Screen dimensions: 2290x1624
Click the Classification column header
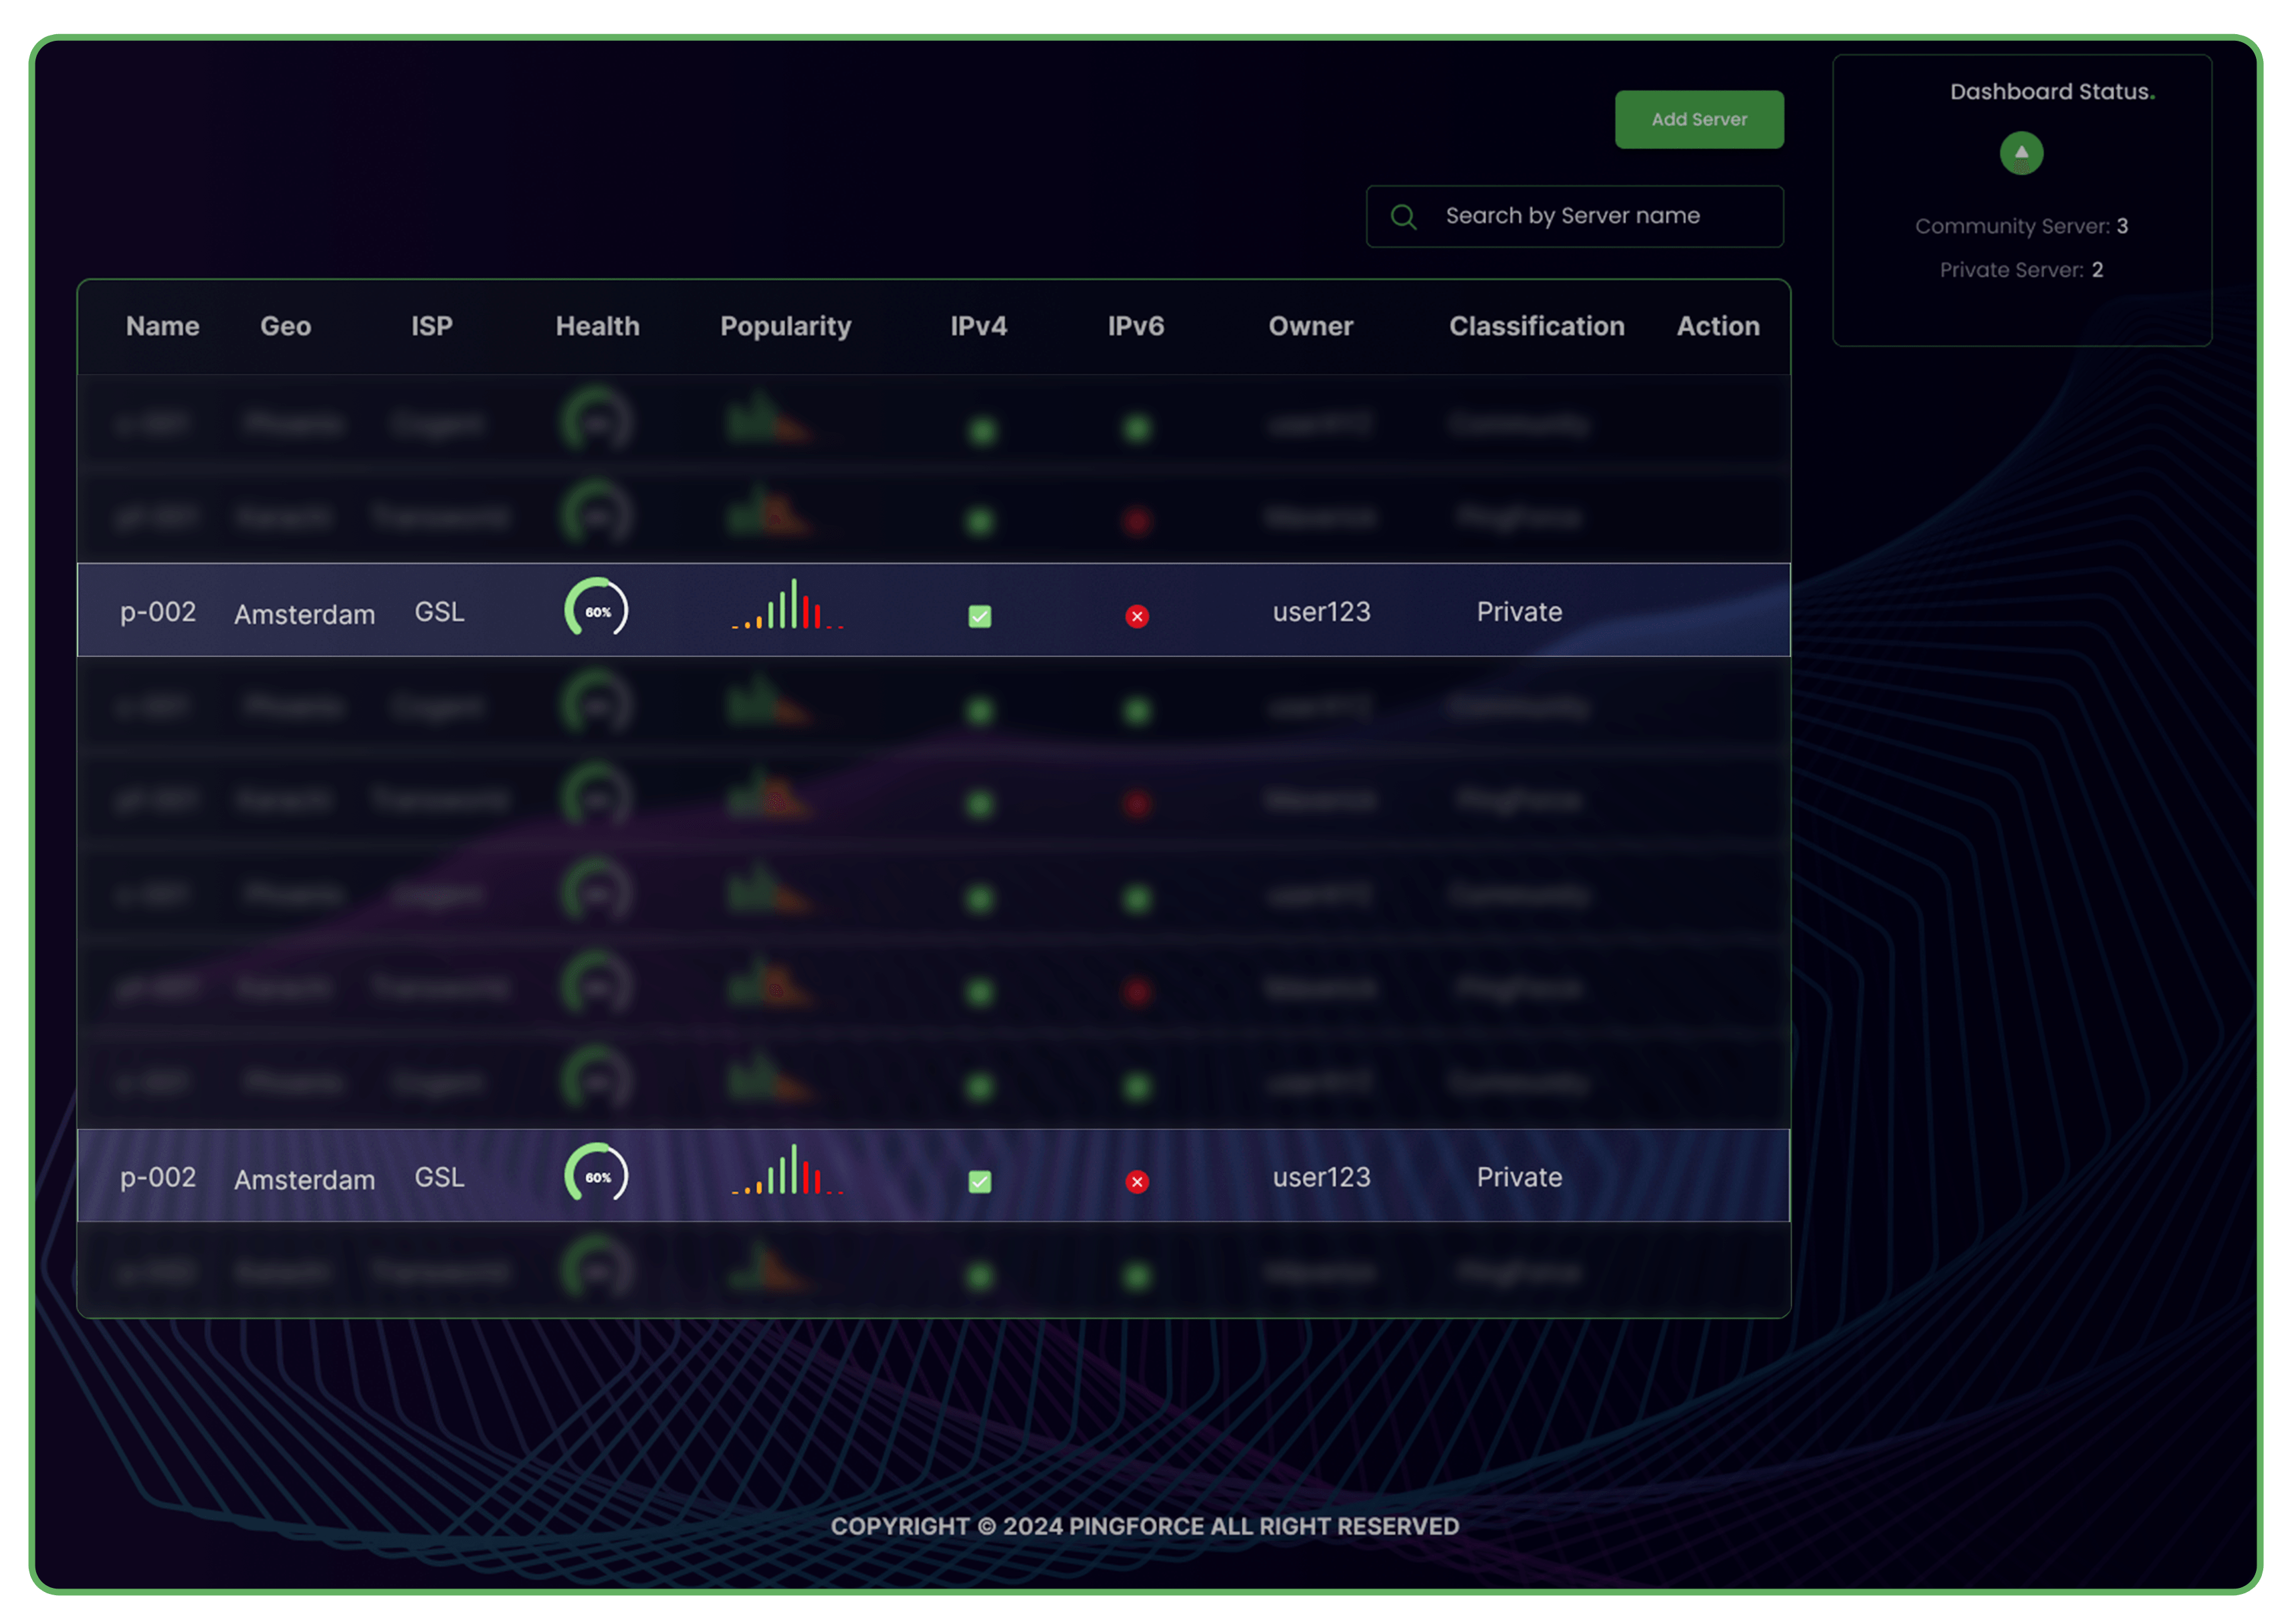point(1536,326)
